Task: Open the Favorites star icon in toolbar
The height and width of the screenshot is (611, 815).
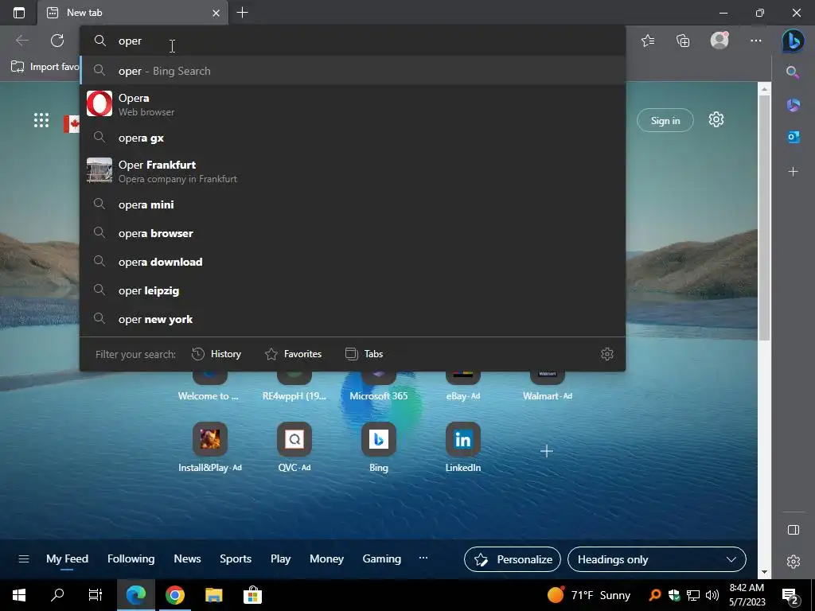Action: point(648,41)
